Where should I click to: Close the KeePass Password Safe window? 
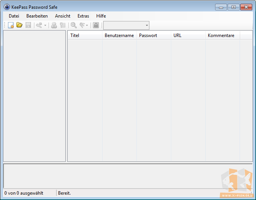pyautogui.click(x=246, y=7)
